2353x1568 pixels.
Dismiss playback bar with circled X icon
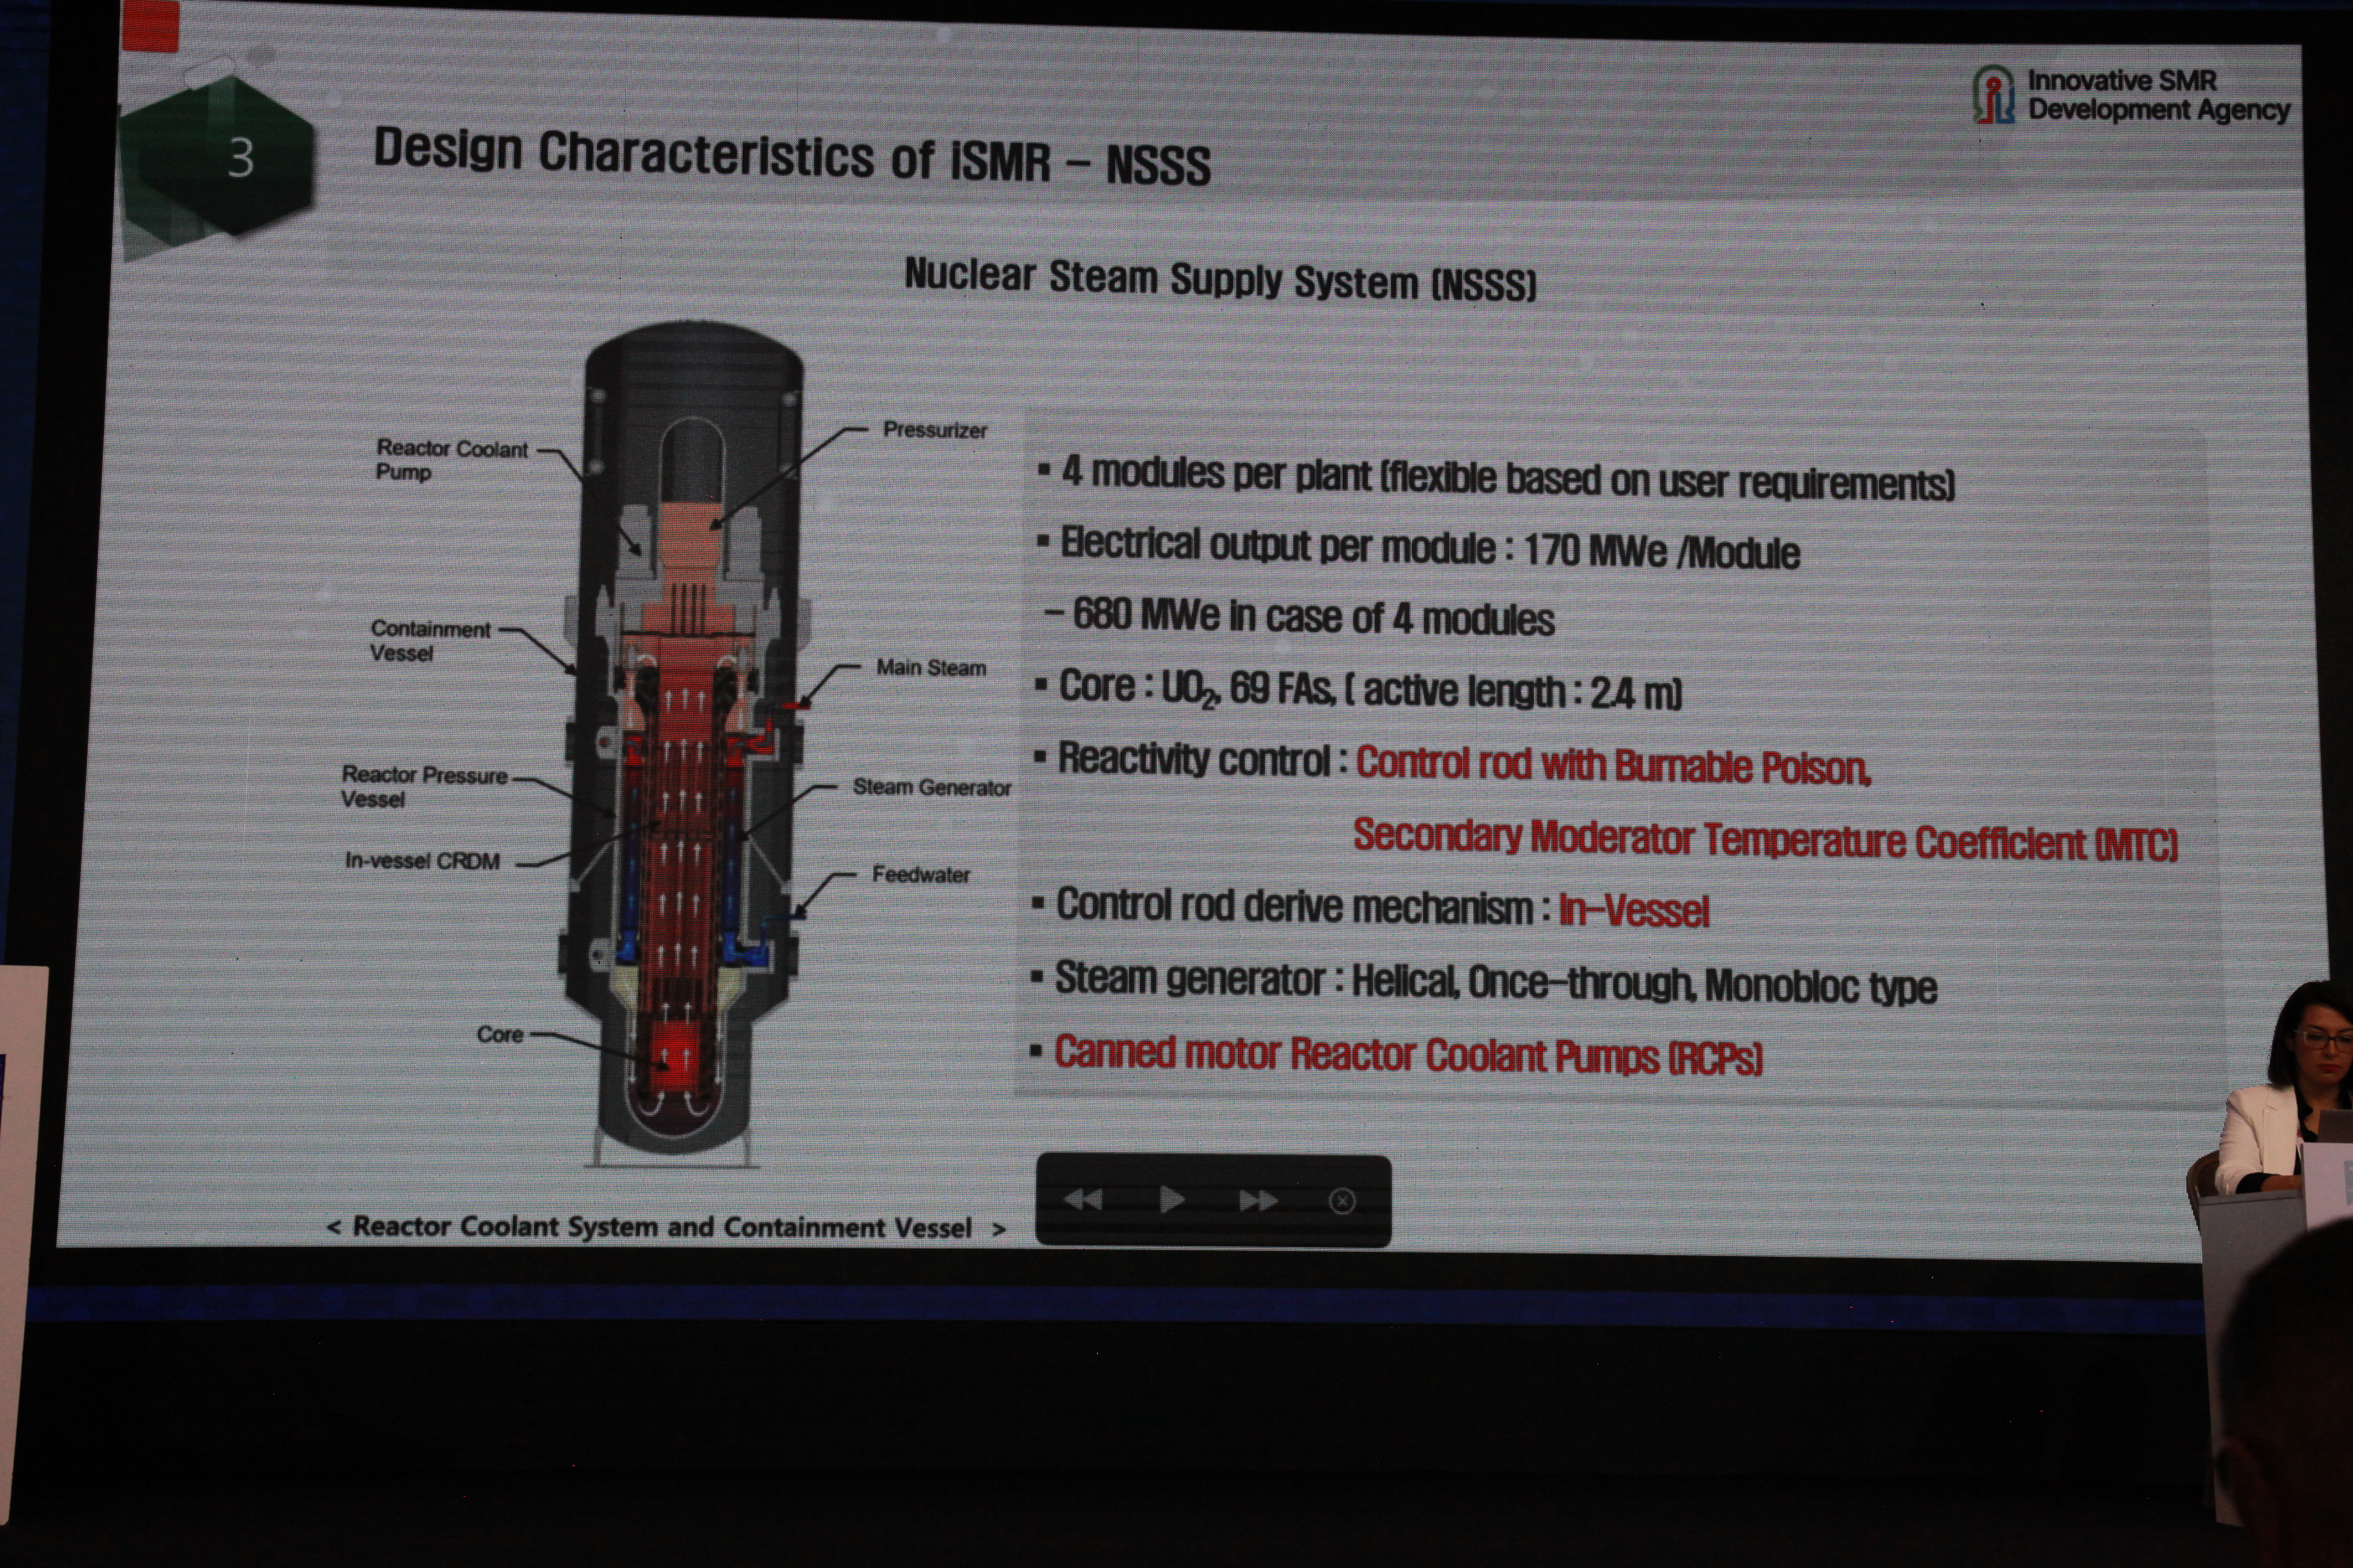(x=1342, y=1201)
